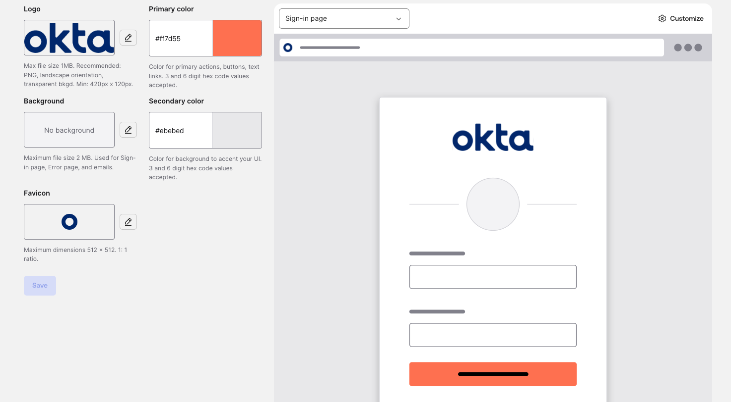Click the first input field in the preview
Image resolution: width=731 pixels, height=402 pixels.
493,277
